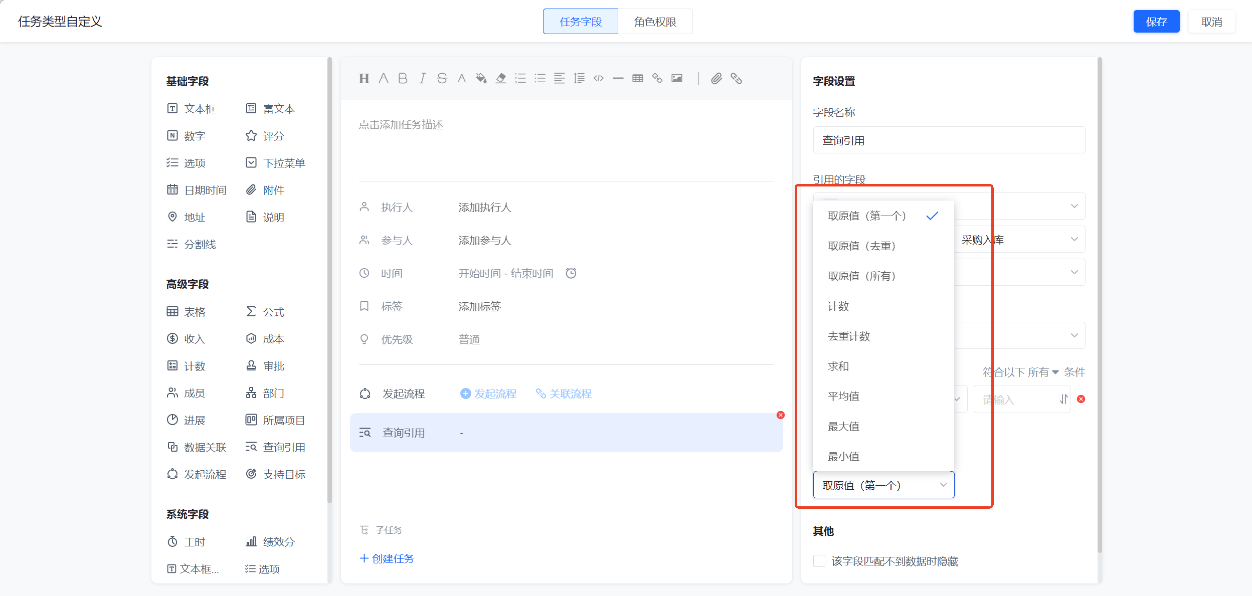
Task: Expand the first 引用的字段 dropdown chevron
Action: click(x=1074, y=206)
